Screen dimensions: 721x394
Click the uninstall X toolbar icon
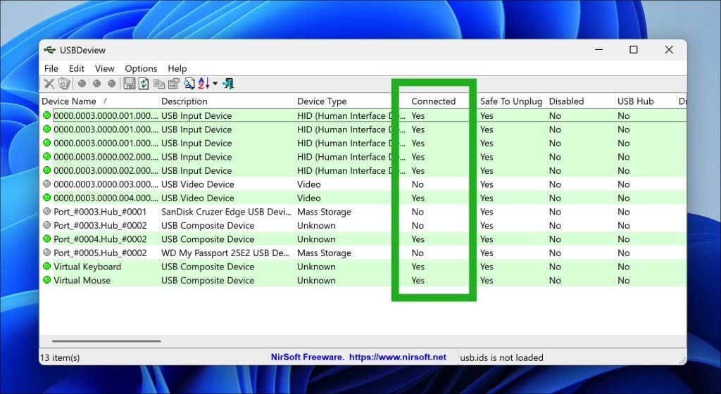(49, 84)
